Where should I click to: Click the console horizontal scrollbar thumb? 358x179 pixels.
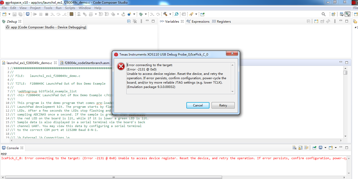[x=114, y=177]
